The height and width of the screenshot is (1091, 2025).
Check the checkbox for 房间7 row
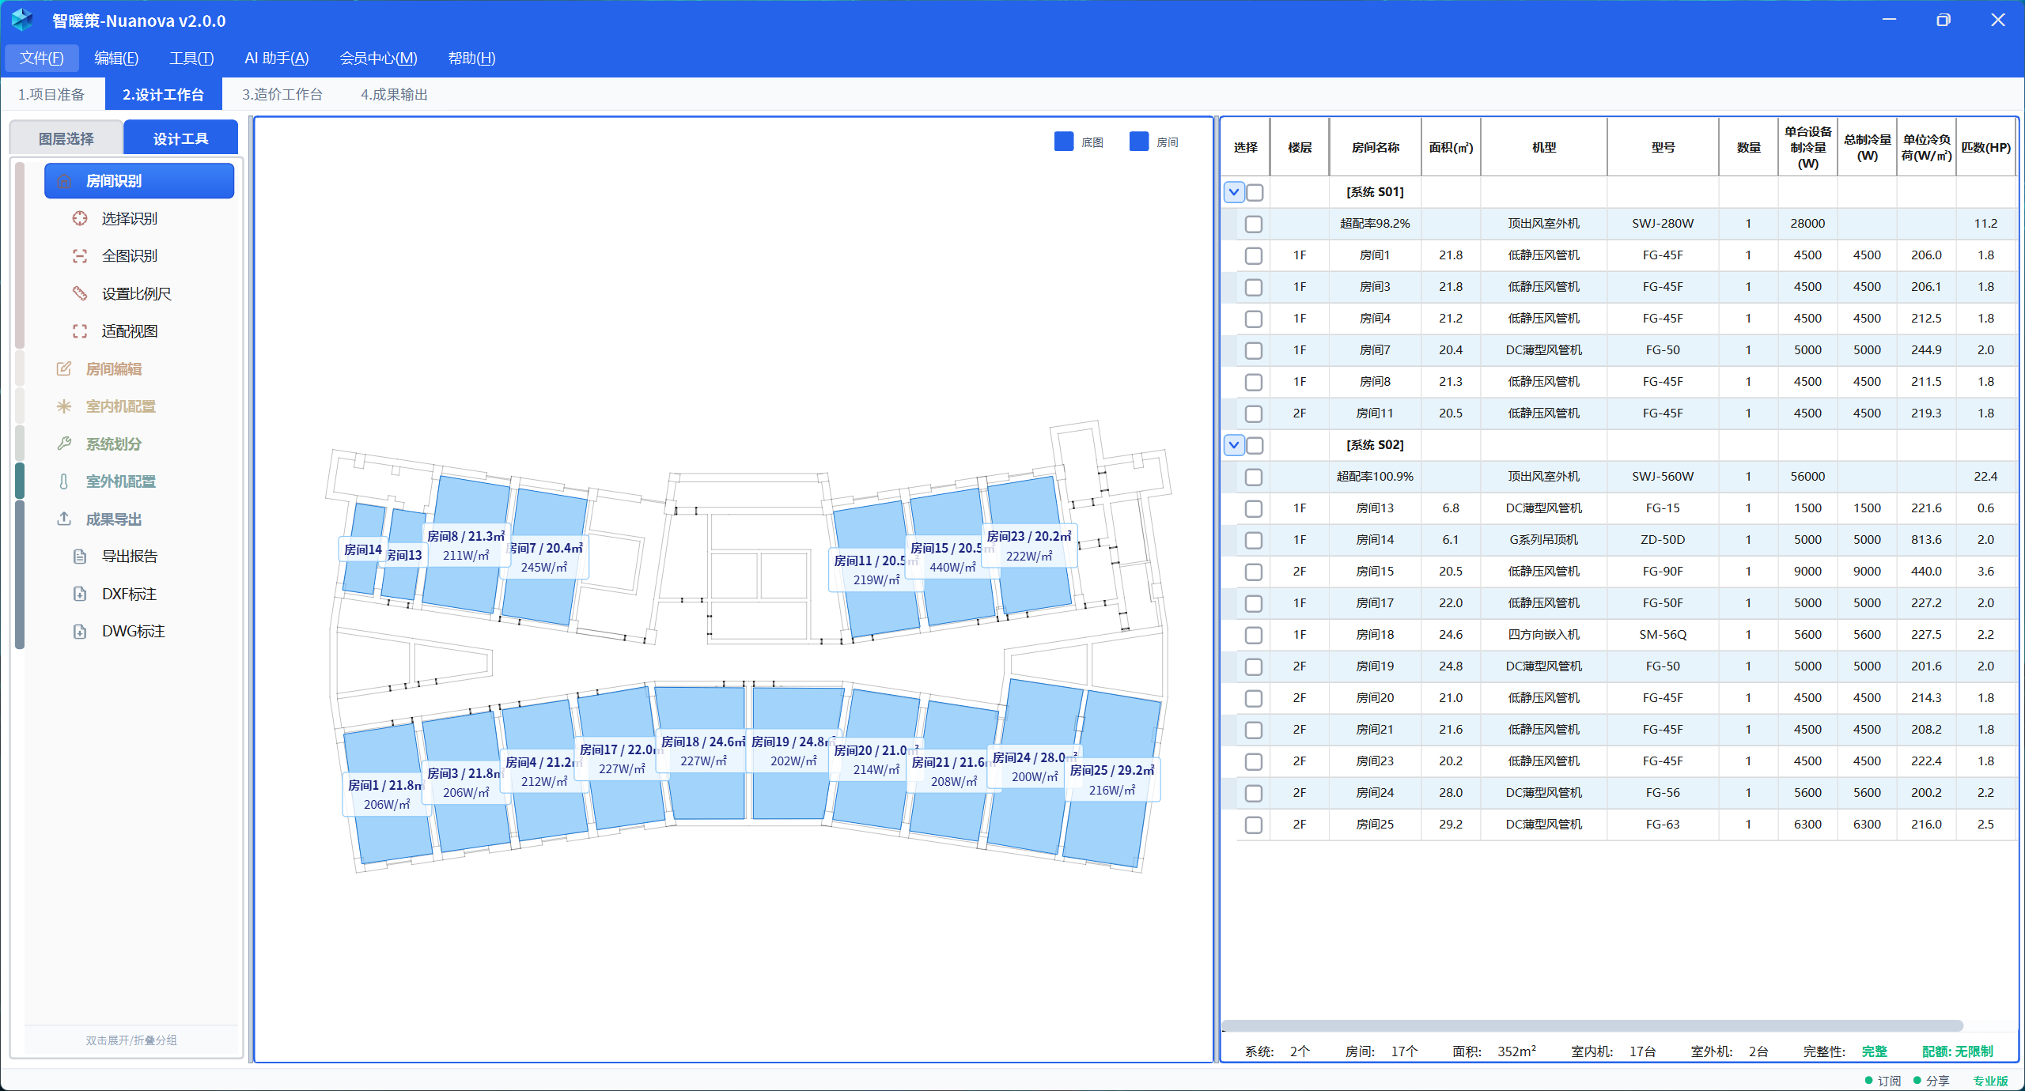click(x=1253, y=350)
